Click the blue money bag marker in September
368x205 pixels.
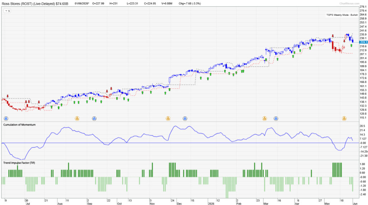point(94,119)
